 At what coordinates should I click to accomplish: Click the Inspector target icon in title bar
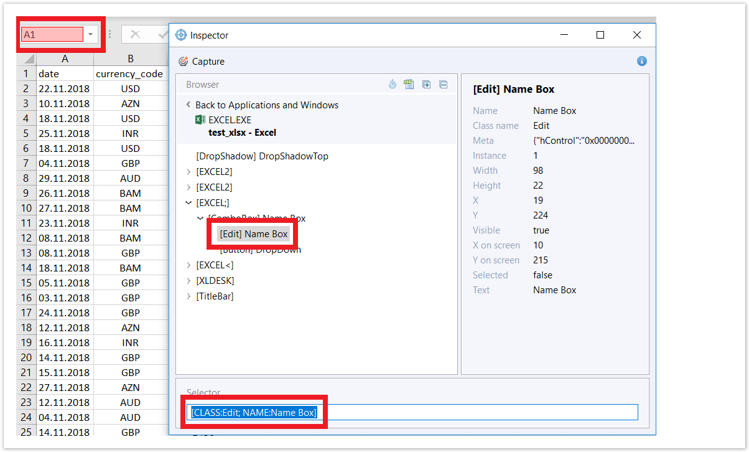181,35
